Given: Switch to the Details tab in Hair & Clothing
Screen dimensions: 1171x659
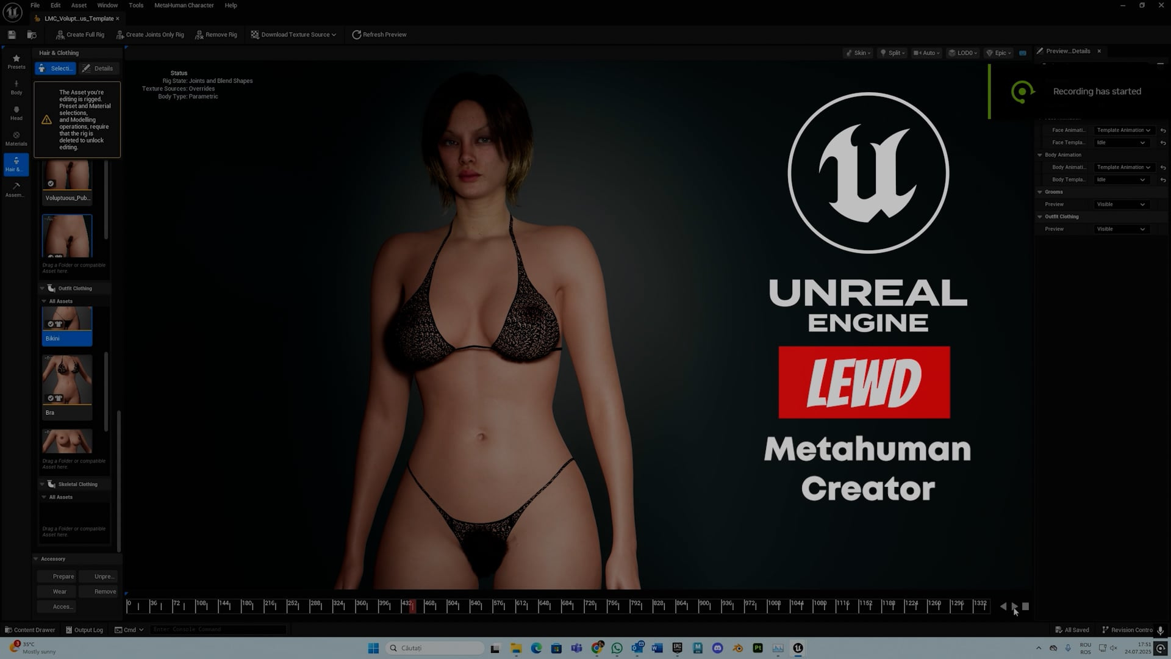Looking at the screenshot, I should (98, 68).
